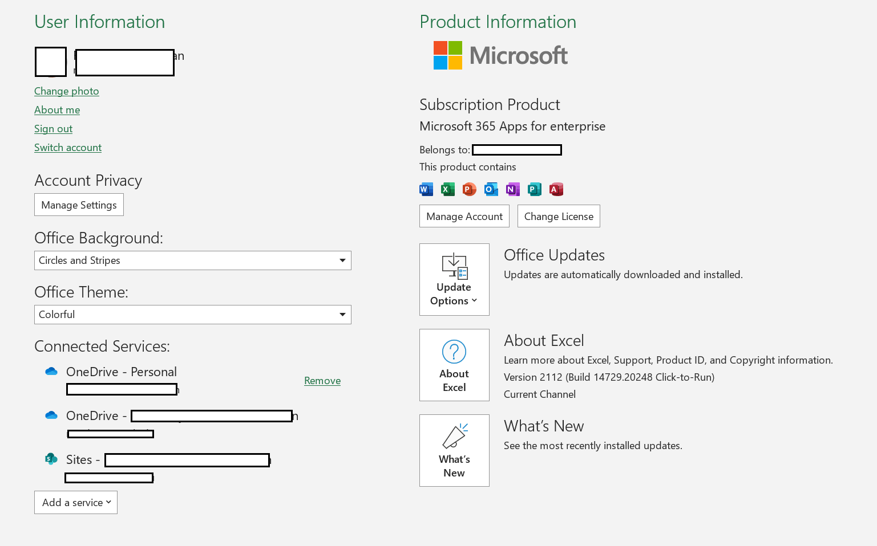Screen dimensions: 877x546
Task: Click the user profile photo
Action: coord(51,62)
